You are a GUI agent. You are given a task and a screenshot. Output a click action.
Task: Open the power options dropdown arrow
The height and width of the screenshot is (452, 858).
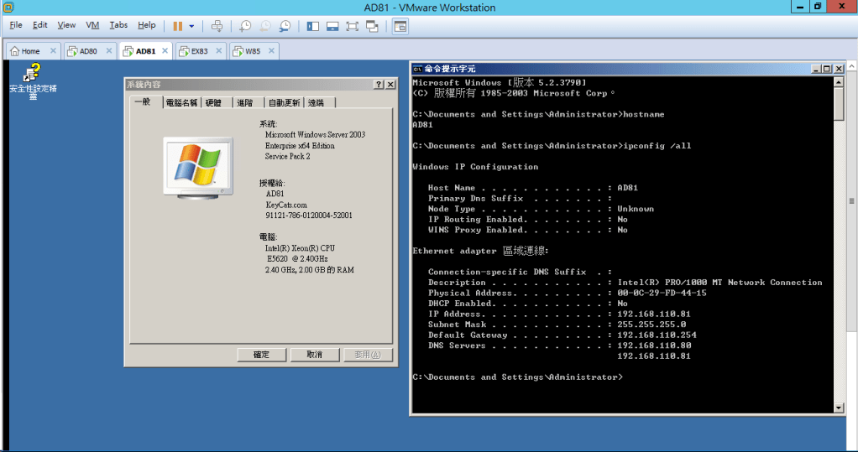tap(191, 26)
